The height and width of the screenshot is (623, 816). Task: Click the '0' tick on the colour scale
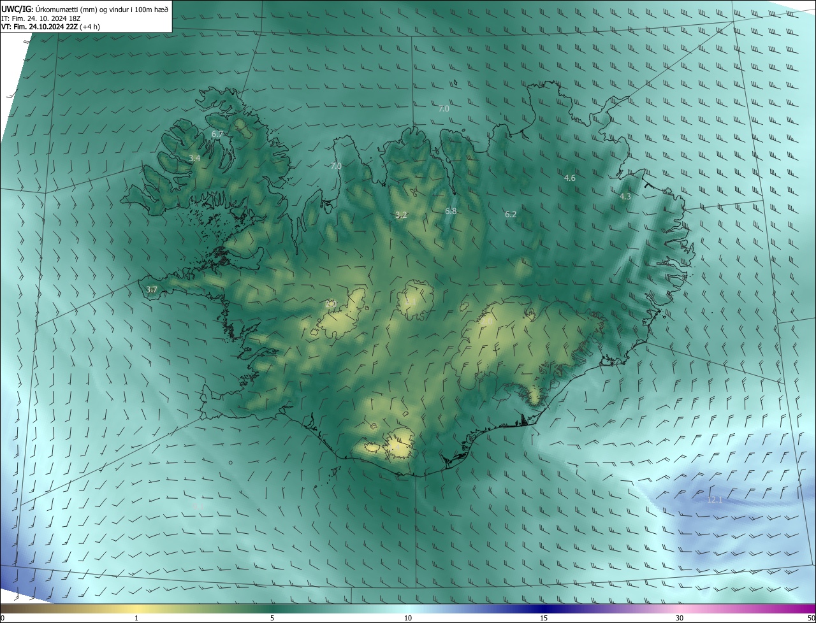coord(3,618)
